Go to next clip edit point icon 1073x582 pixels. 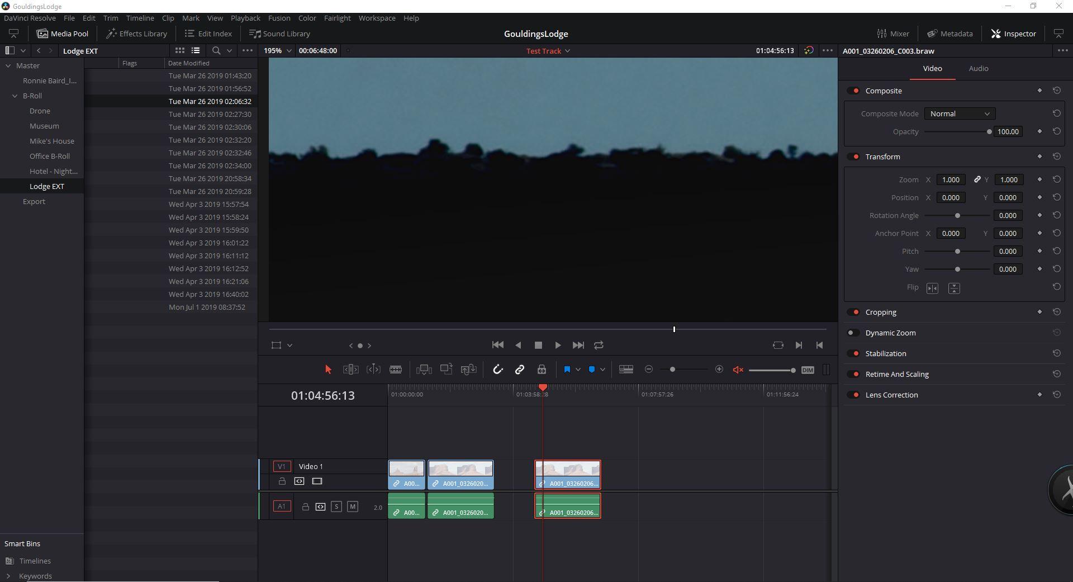pos(799,345)
